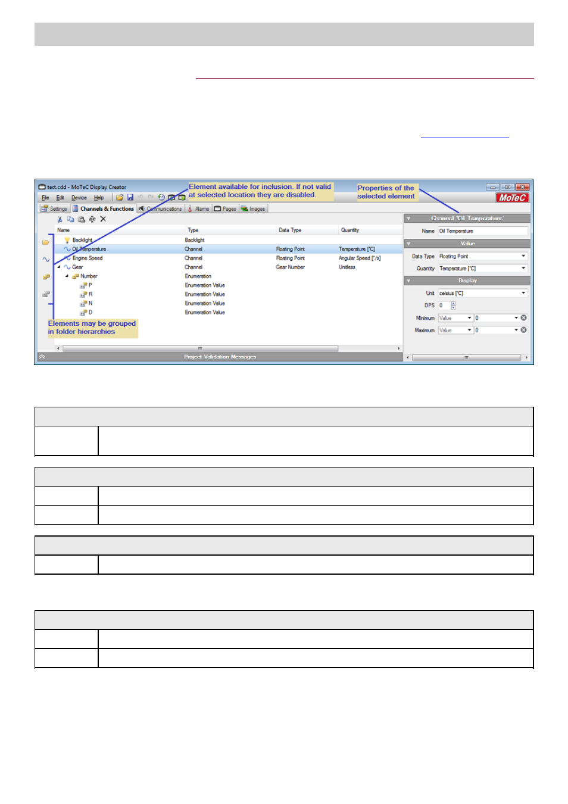Select enumeration value N
Image resolution: width=568 pixels, height=804 pixels.
tap(229, 303)
